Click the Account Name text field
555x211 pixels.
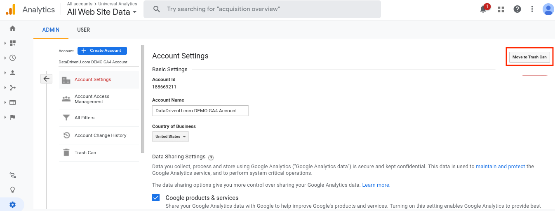(200, 111)
